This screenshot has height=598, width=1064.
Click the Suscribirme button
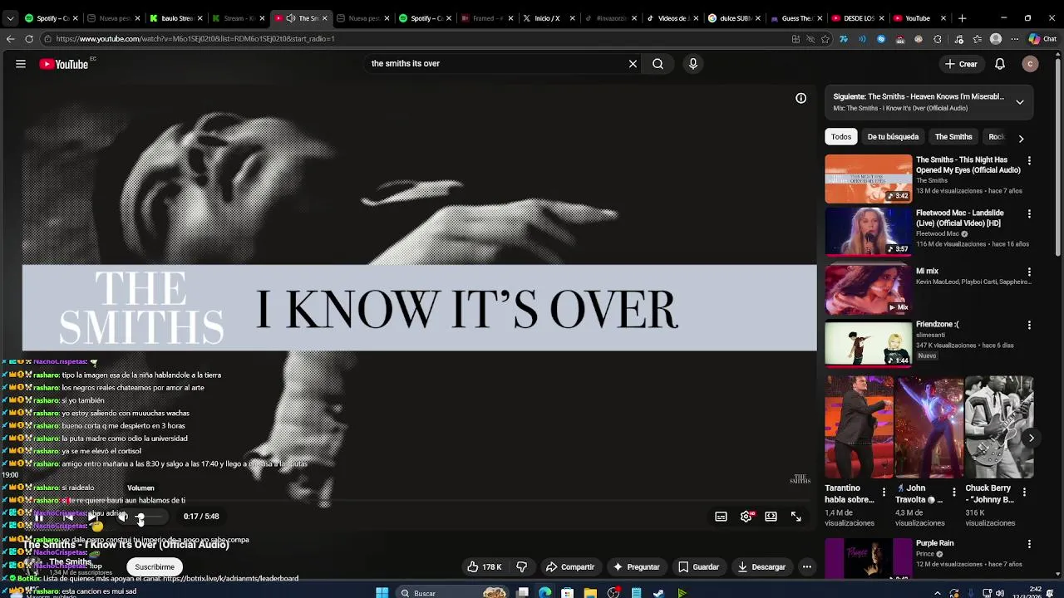[x=155, y=567]
